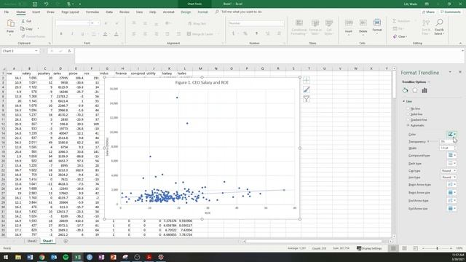
Task: Add a new sheet with plus icon
Action: click(66, 241)
